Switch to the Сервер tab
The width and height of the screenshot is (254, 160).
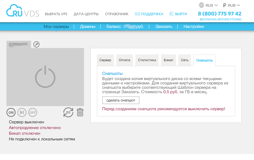click(x=105, y=60)
